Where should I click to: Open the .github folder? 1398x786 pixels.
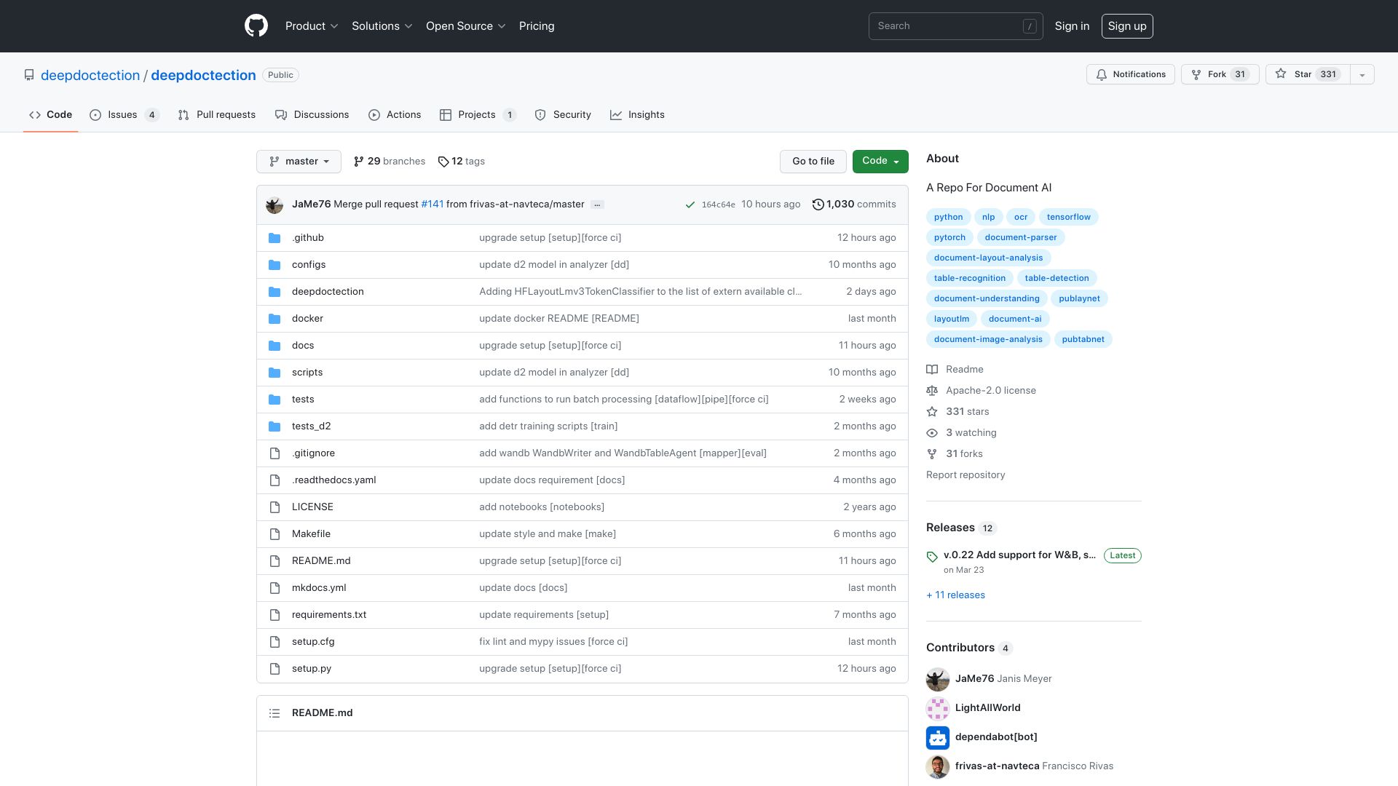tap(307, 238)
